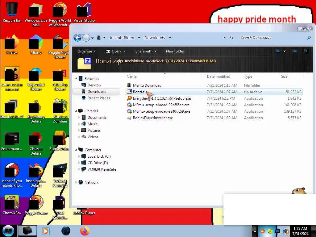316x237 pixels.
Task: Open Bejeweled Deluxe desktop icon
Action: click(x=36, y=79)
